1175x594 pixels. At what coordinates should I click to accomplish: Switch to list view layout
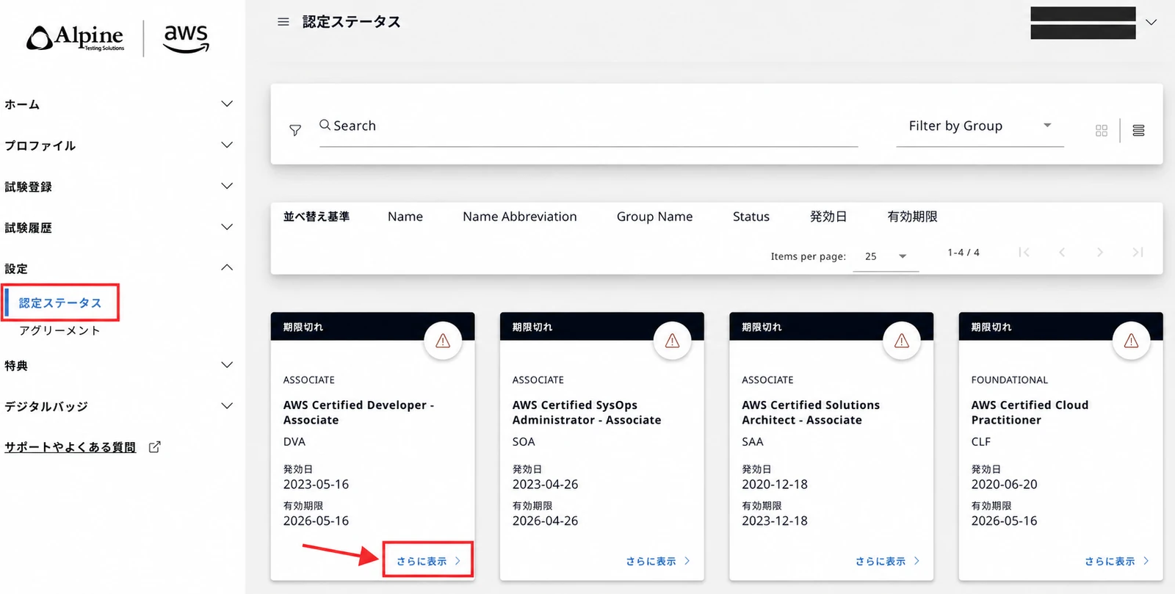(x=1138, y=131)
